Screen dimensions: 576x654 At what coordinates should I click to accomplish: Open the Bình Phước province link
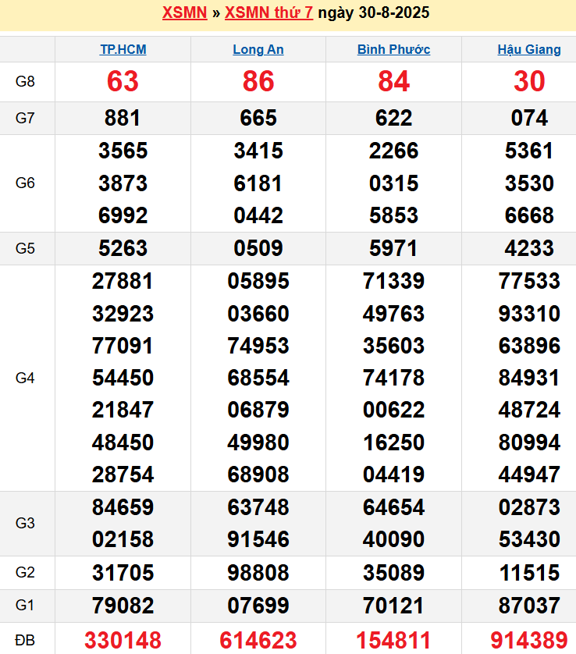point(393,49)
